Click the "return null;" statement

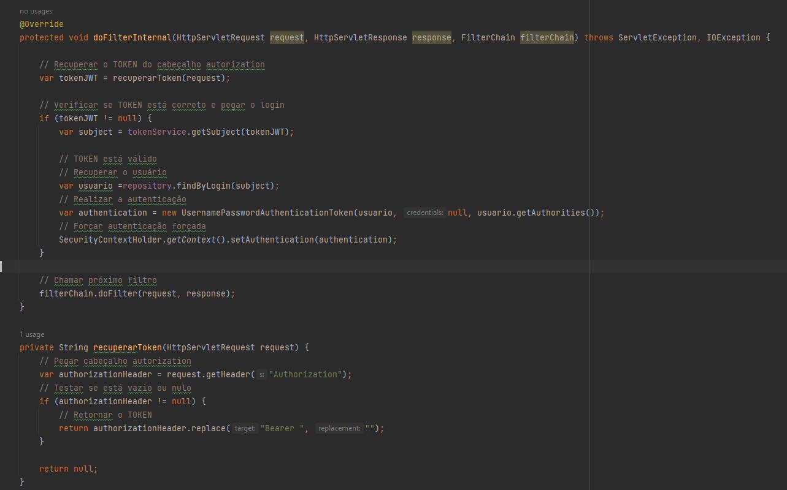(x=69, y=469)
